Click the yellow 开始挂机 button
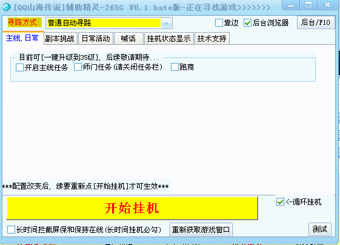This screenshot has height=245, width=340. coord(132,208)
